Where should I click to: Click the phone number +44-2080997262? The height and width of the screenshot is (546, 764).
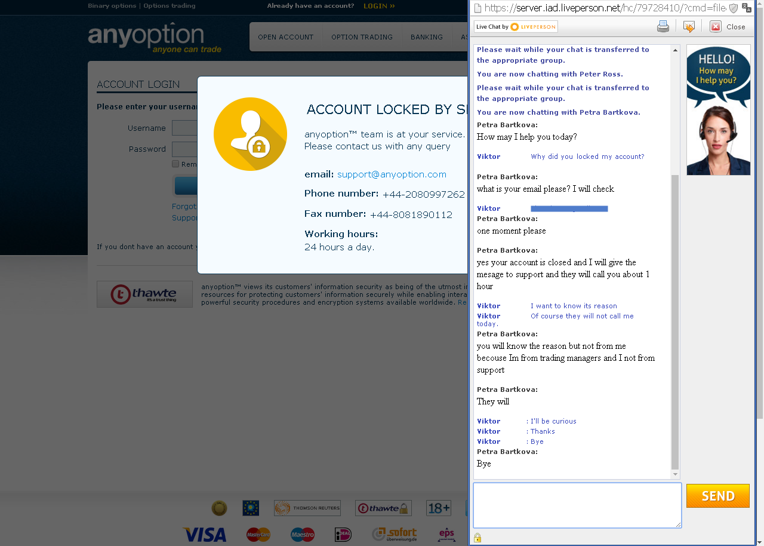click(x=424, y=195)
